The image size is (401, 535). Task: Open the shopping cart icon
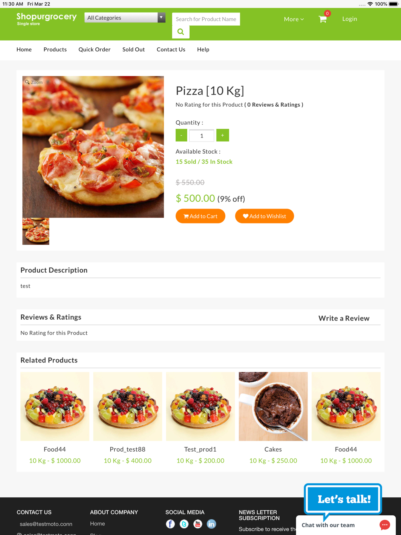pos(323,19)
